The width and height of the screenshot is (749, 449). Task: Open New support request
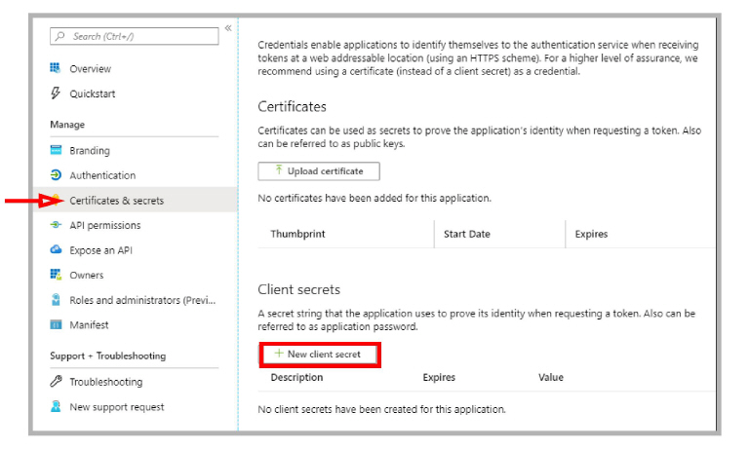pyautogui.click(x=117, y=407)
